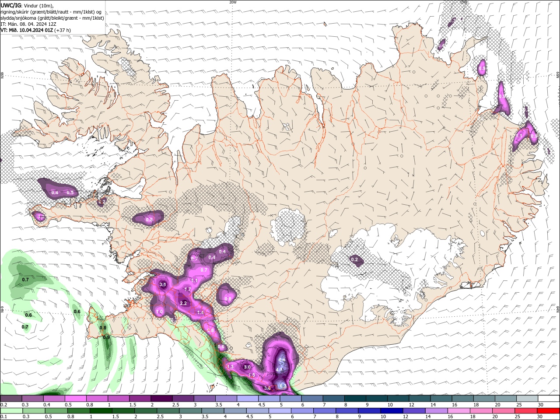The height and width of the screenshot is (420, 560).
Task: Click the grayish-purple 0.2 snow legend swatch
Action: coord(11,399)
